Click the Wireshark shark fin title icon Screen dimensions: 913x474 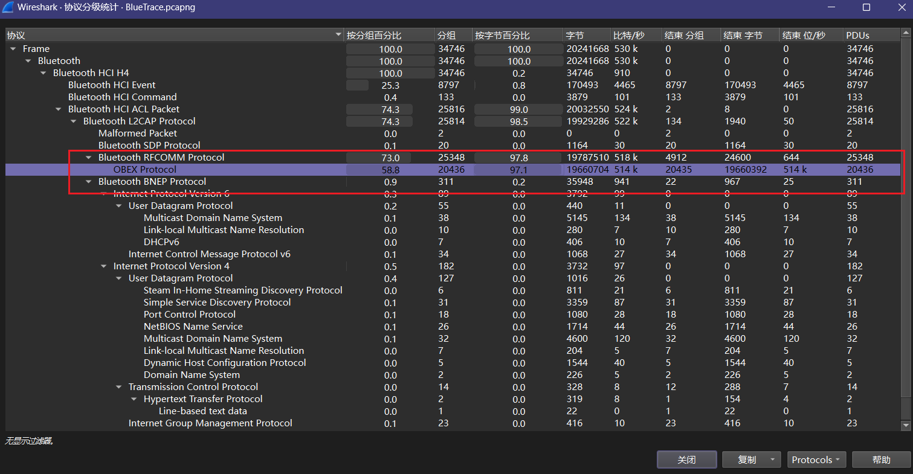[x=8, y=8]
